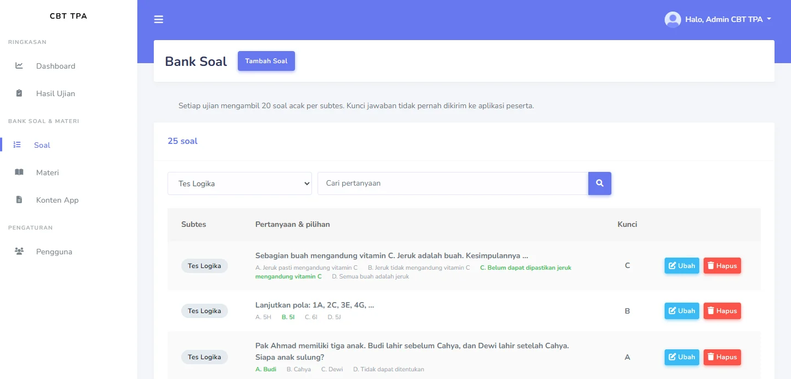
Task: Click the 'Bank Soal' page heading
Action: pos(196,62)
